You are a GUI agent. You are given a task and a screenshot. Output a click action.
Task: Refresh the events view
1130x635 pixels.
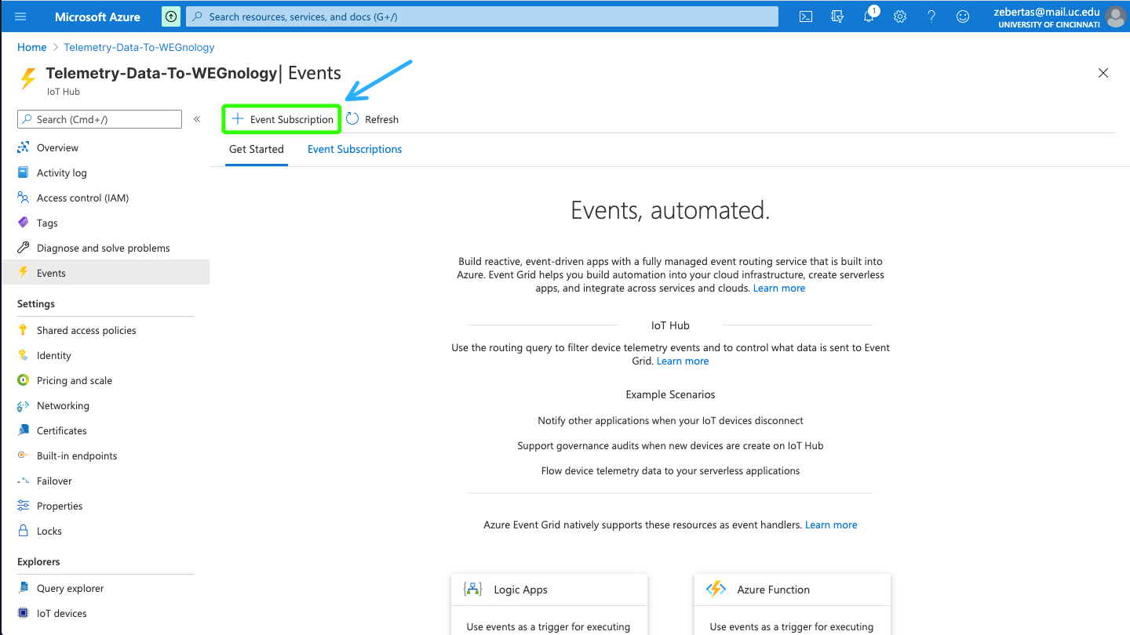coord(373,118)
